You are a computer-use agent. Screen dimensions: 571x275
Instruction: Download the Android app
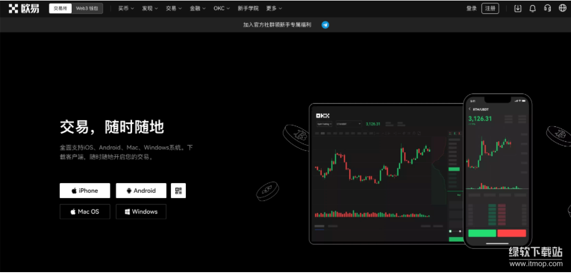coord(141,191)
